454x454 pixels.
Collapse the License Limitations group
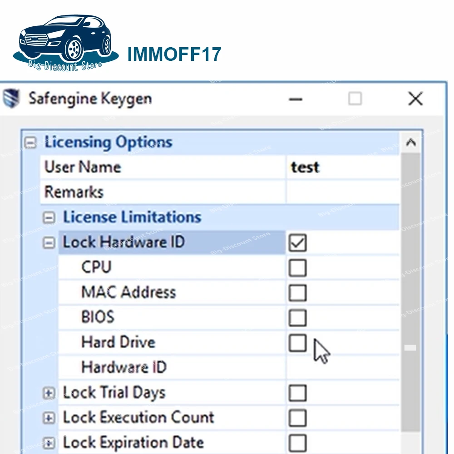pyautogui.click(x=49, y=218)
